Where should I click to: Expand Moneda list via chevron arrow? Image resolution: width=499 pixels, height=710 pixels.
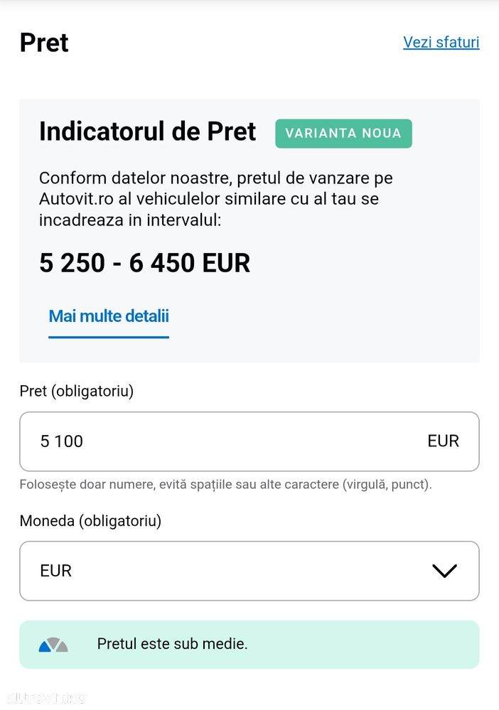(444, 571)
